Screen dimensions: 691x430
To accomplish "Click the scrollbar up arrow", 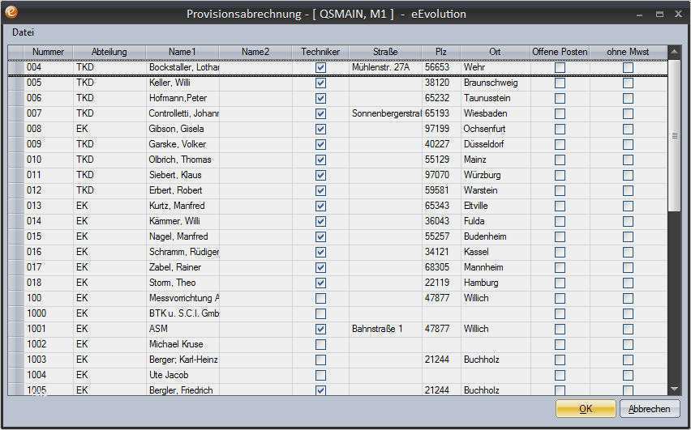I will tap(674, 52).
